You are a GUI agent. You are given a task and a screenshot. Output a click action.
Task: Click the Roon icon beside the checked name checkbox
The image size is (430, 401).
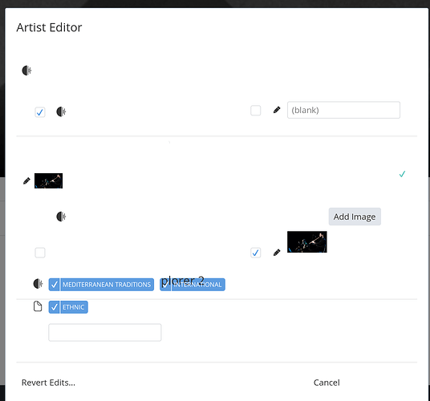(x=61, y=111)
